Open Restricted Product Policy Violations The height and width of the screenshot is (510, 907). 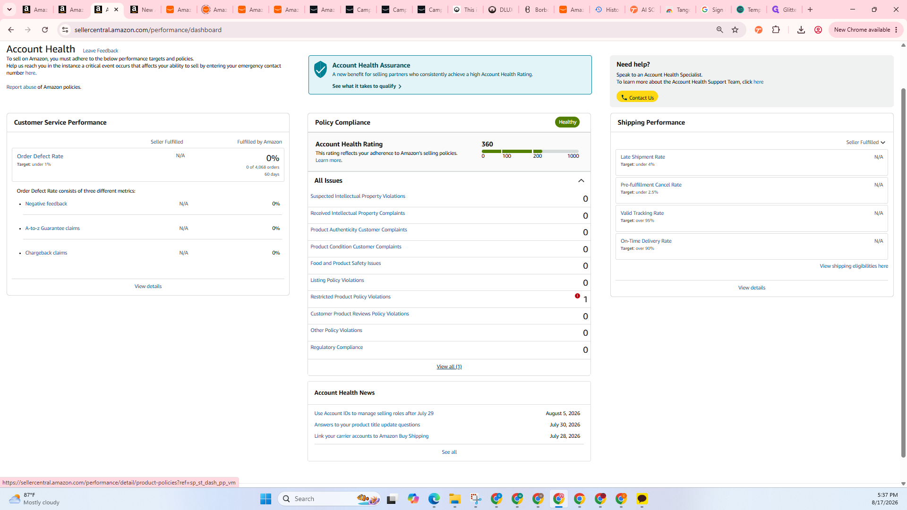coord(351,297)
